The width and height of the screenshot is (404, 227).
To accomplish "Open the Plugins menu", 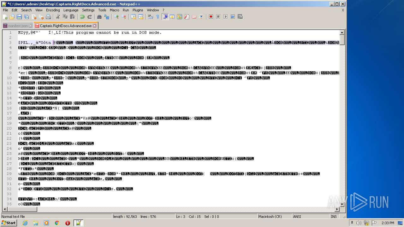I will pos(138,10).
